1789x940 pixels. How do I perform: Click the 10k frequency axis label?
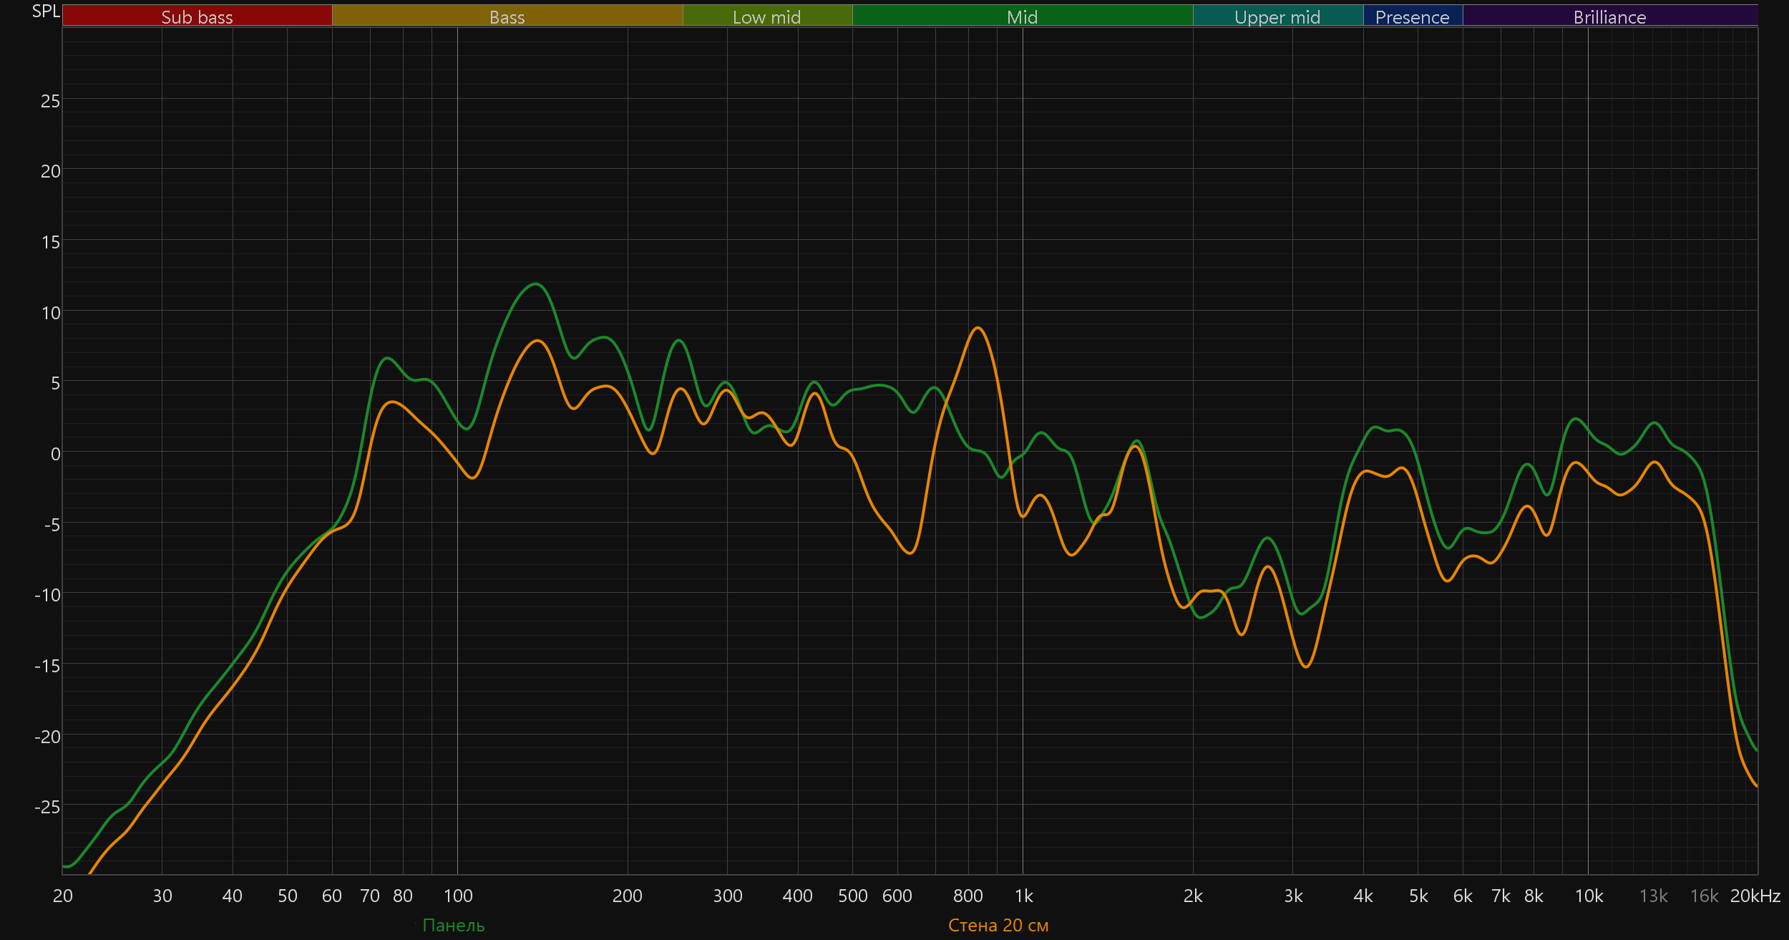[1589, 896]
